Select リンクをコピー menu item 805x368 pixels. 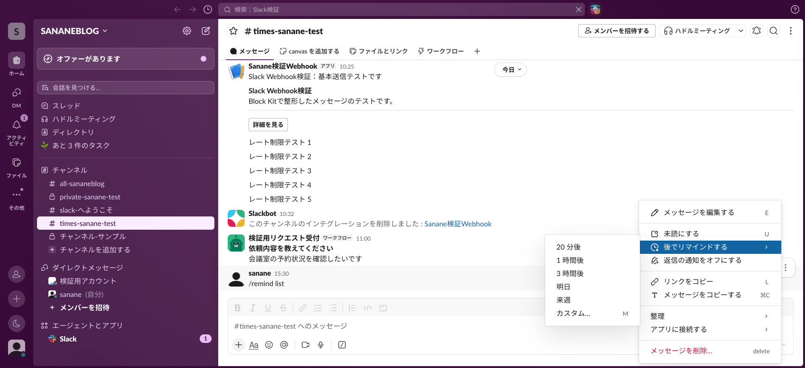[x=710, y=281]
